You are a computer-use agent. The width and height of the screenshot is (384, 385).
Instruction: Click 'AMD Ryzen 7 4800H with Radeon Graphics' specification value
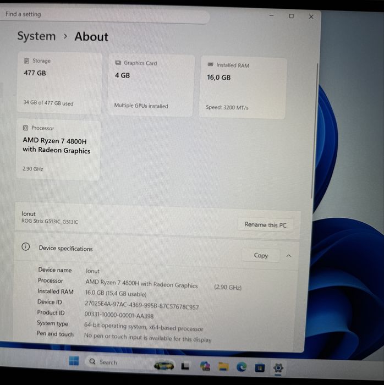(142, 283)
